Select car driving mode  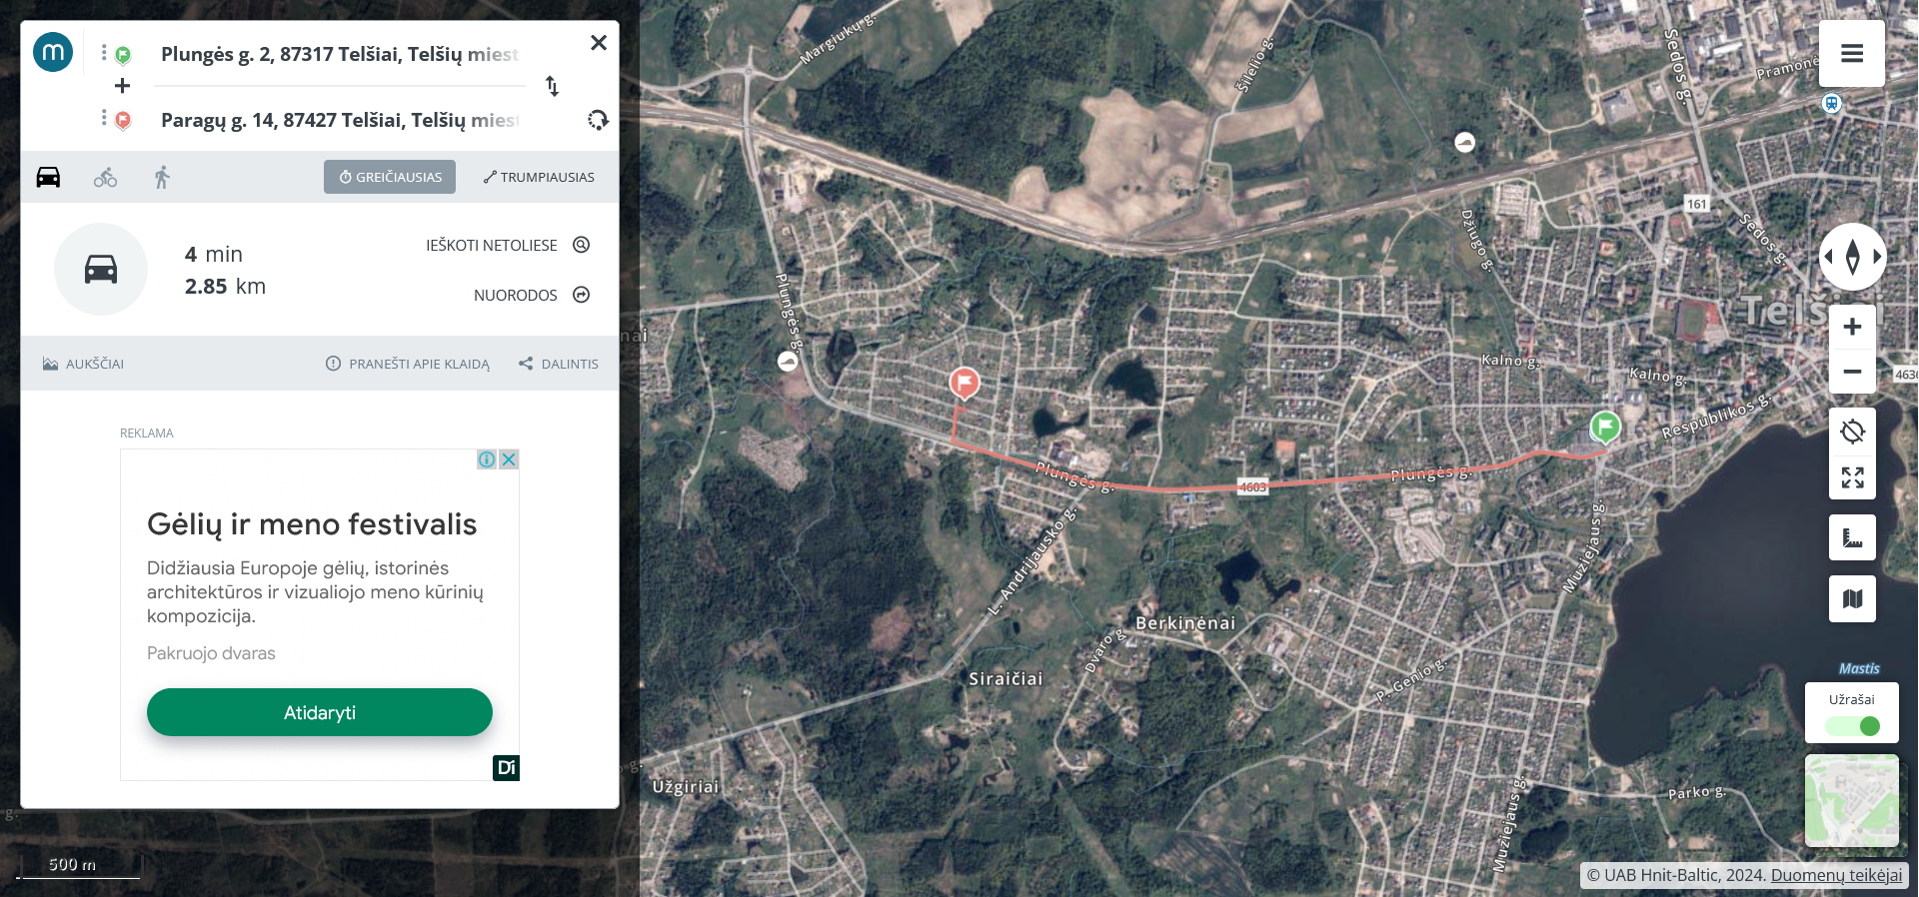click(x=48, y=178)
